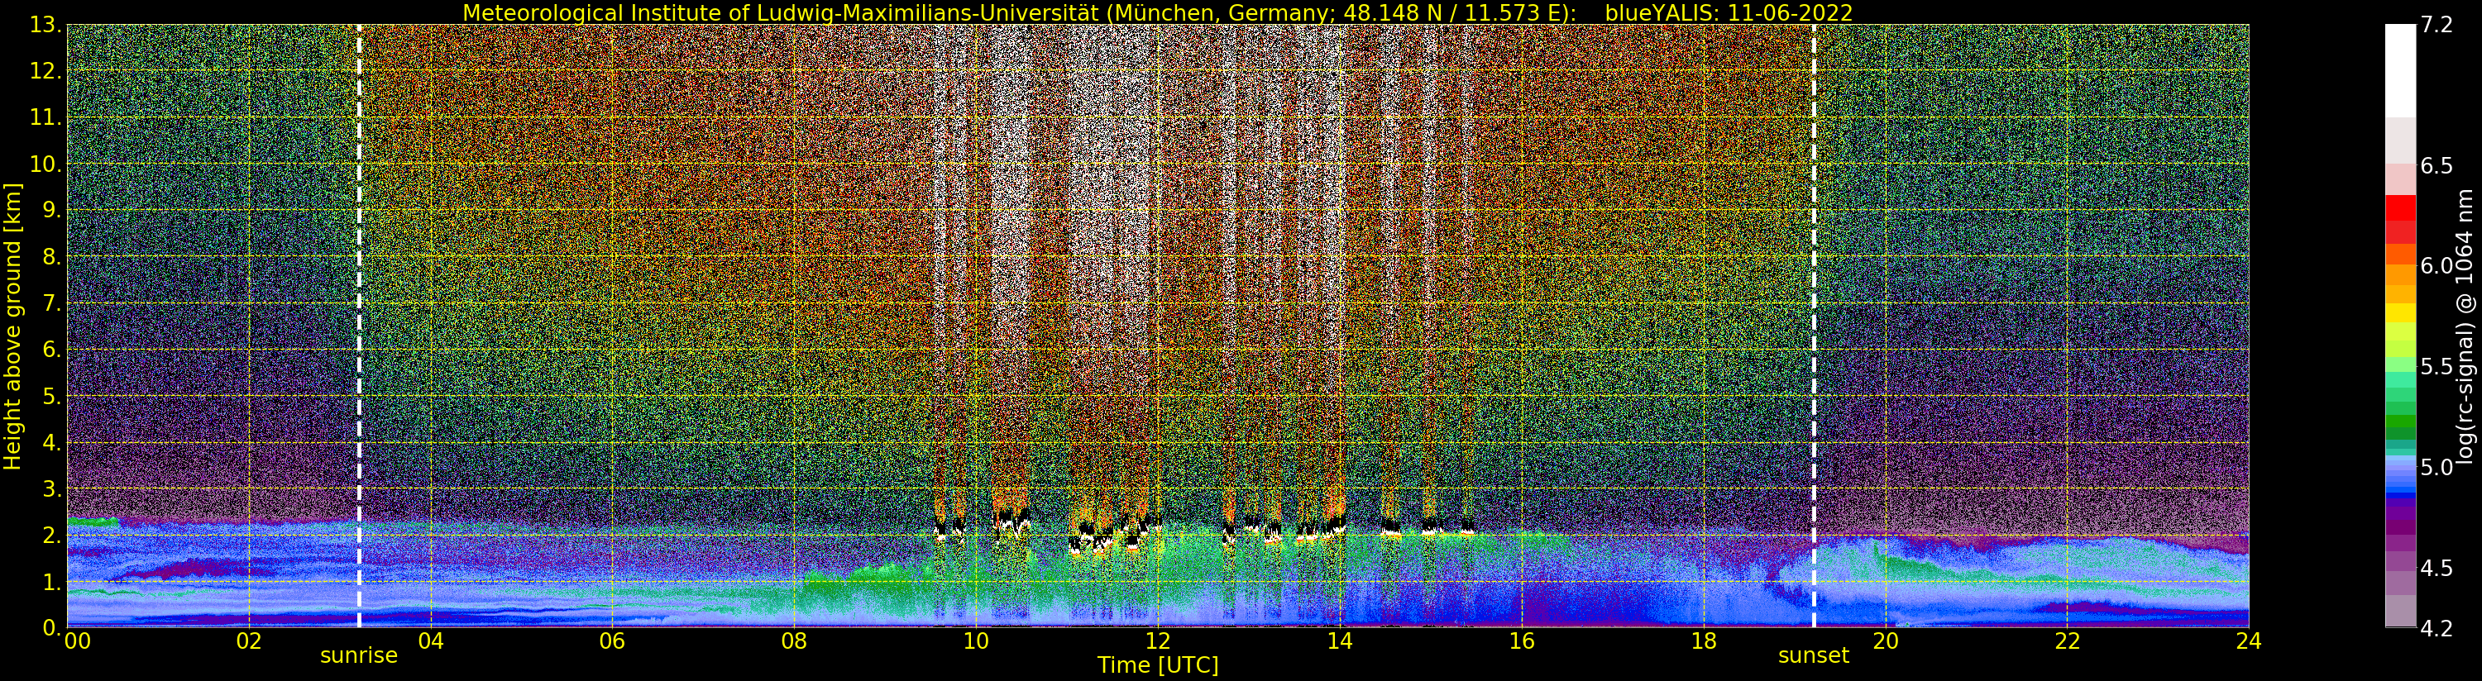
Task: Click the 'sunset' label below the time axis
Action: pyautogui.click(x=1814, y=656)
